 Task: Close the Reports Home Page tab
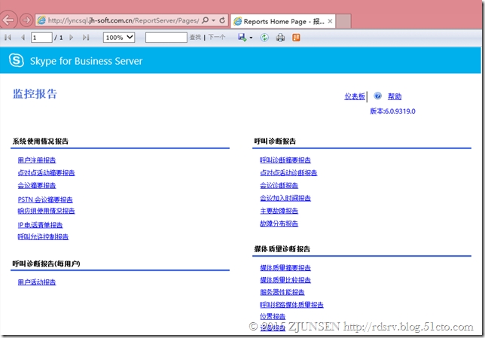pos(330,21)
